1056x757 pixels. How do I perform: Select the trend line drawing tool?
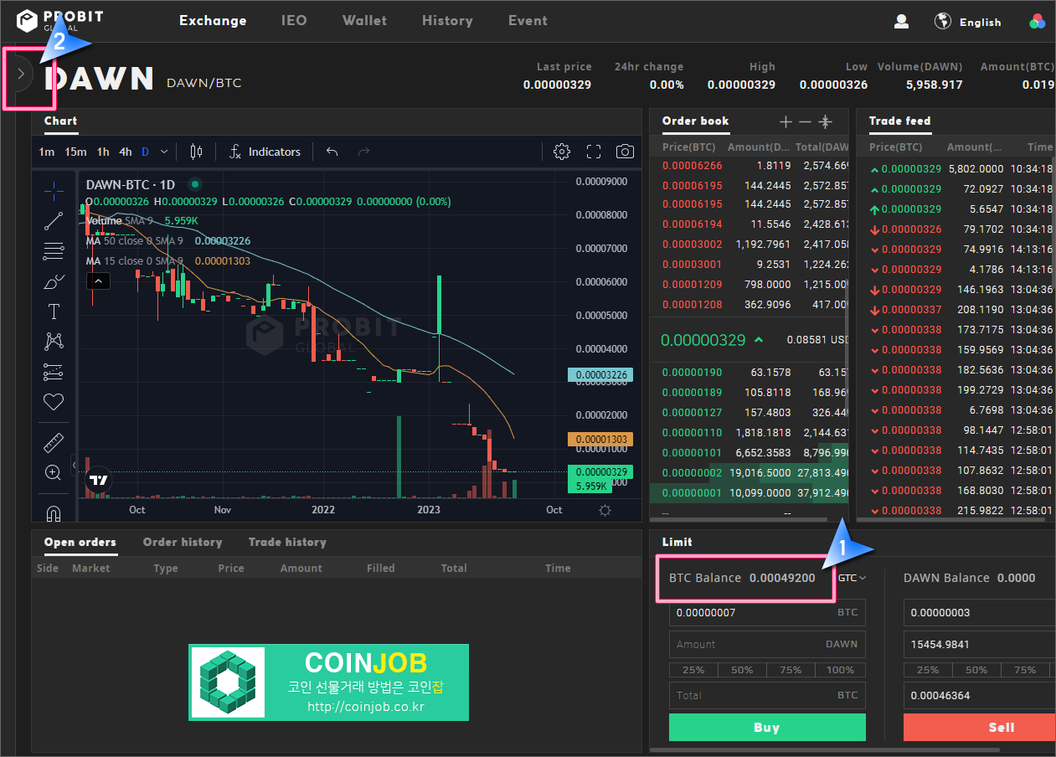54,221
